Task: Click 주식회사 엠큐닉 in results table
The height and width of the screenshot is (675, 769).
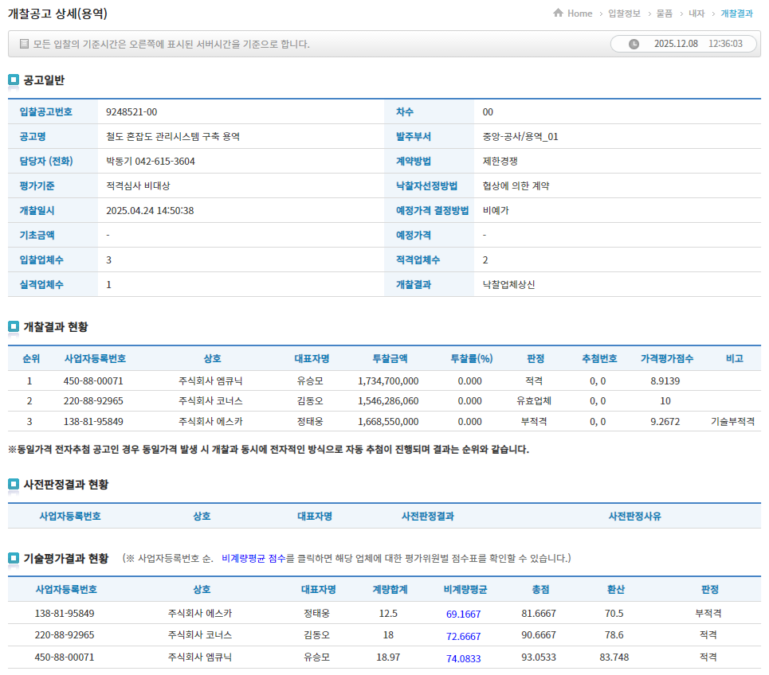Action: coord(210,380)
